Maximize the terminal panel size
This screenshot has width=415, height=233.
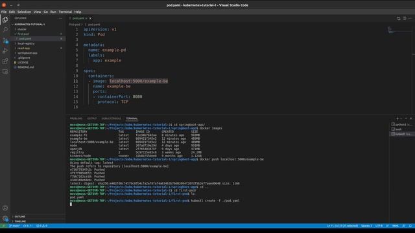(x=406, y=118)
